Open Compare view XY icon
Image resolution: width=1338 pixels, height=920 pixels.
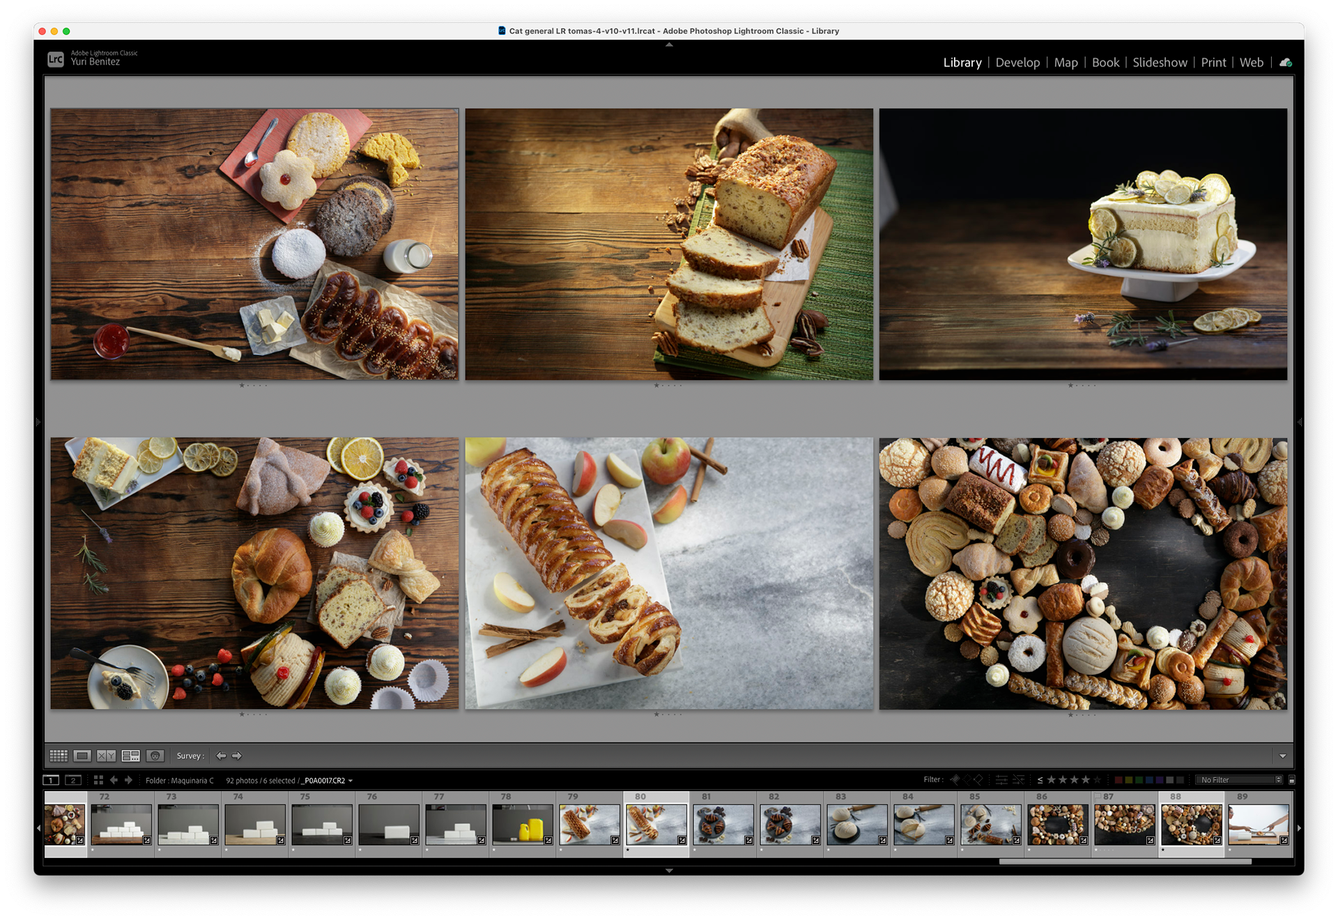click(106, 756)
